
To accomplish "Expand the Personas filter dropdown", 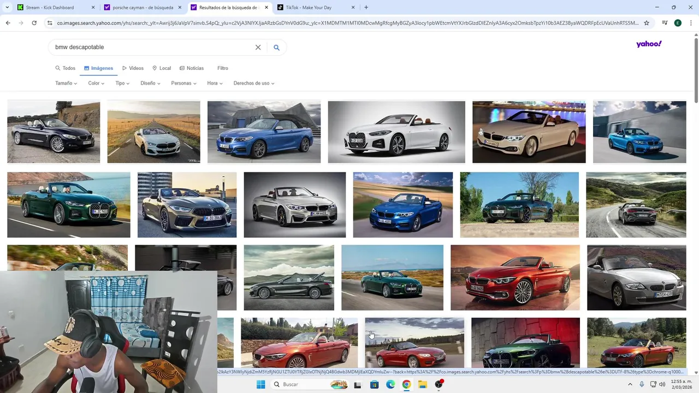I will click(183, 83).
